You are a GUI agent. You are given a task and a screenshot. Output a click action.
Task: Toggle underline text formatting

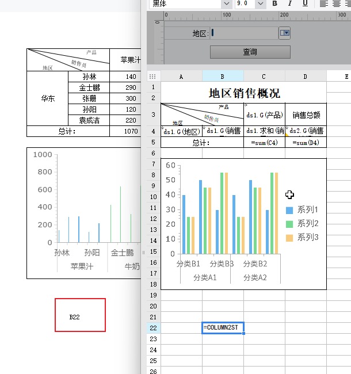point(305,3)
